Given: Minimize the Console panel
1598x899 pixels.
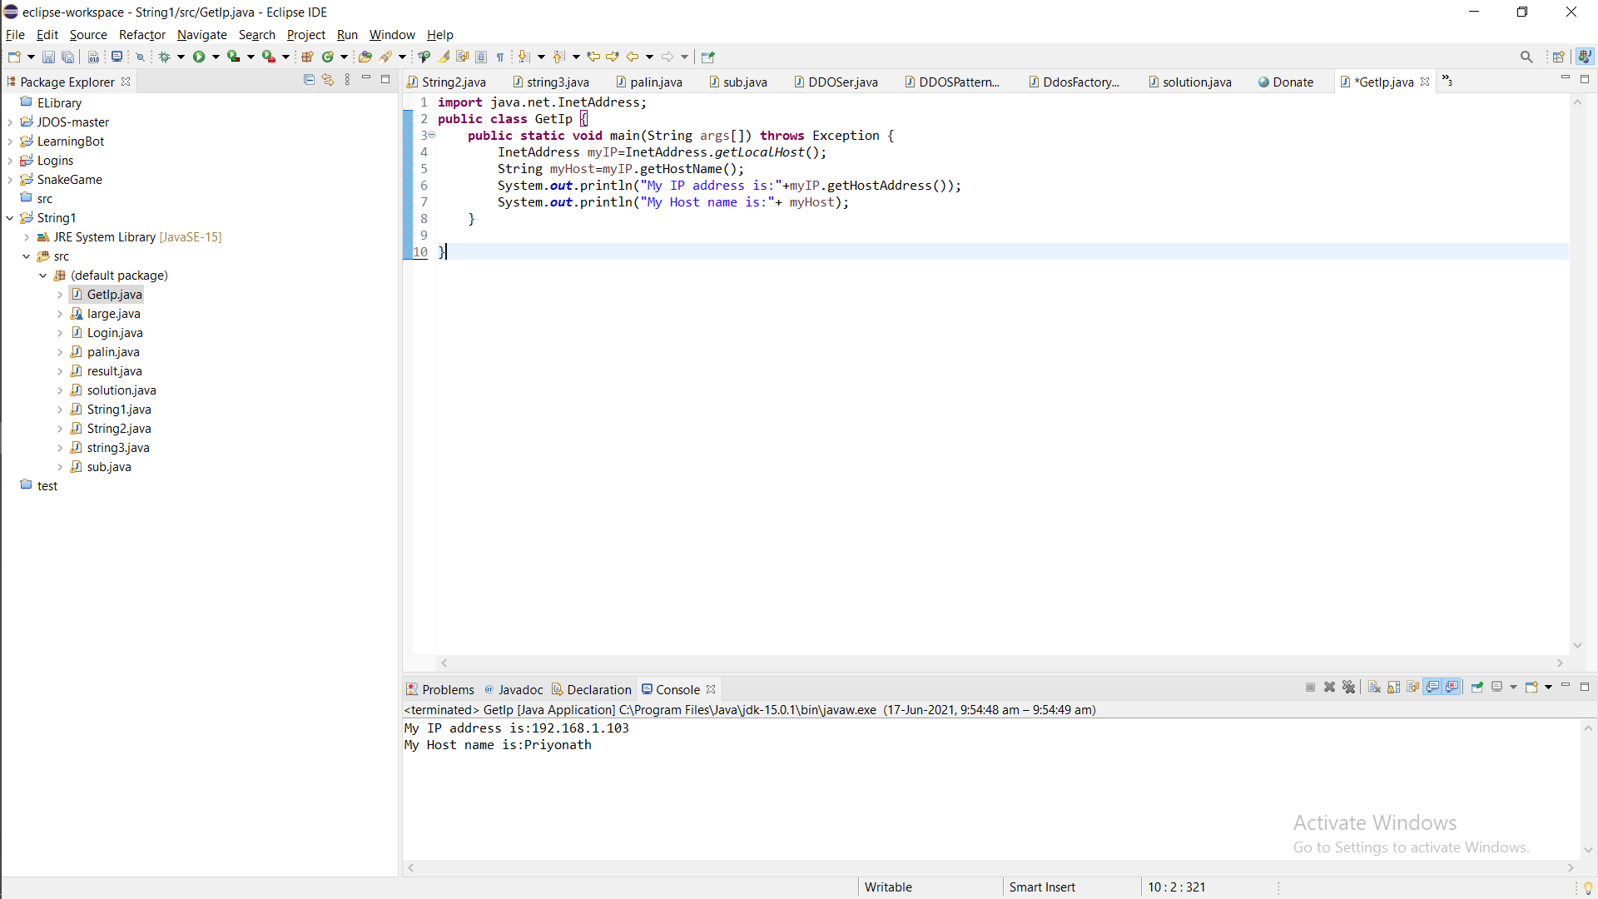Looking at the screenshot, I should tap(1565, 686).
